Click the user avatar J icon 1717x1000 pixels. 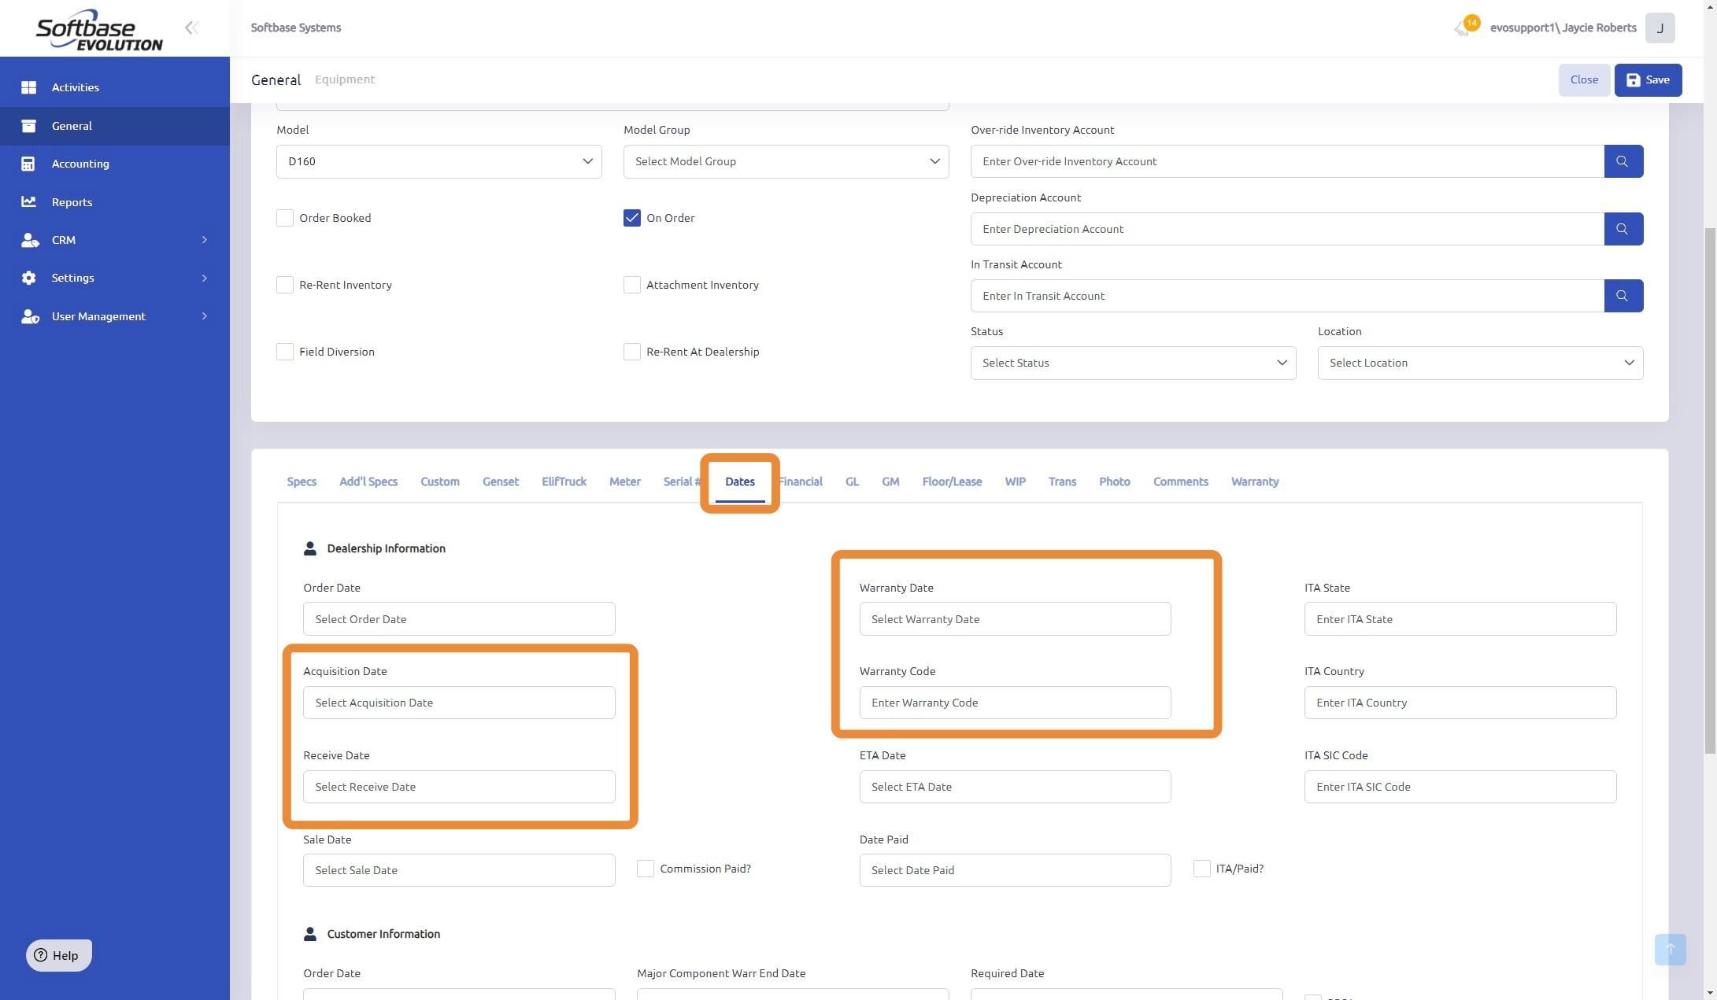[1660, 28]
